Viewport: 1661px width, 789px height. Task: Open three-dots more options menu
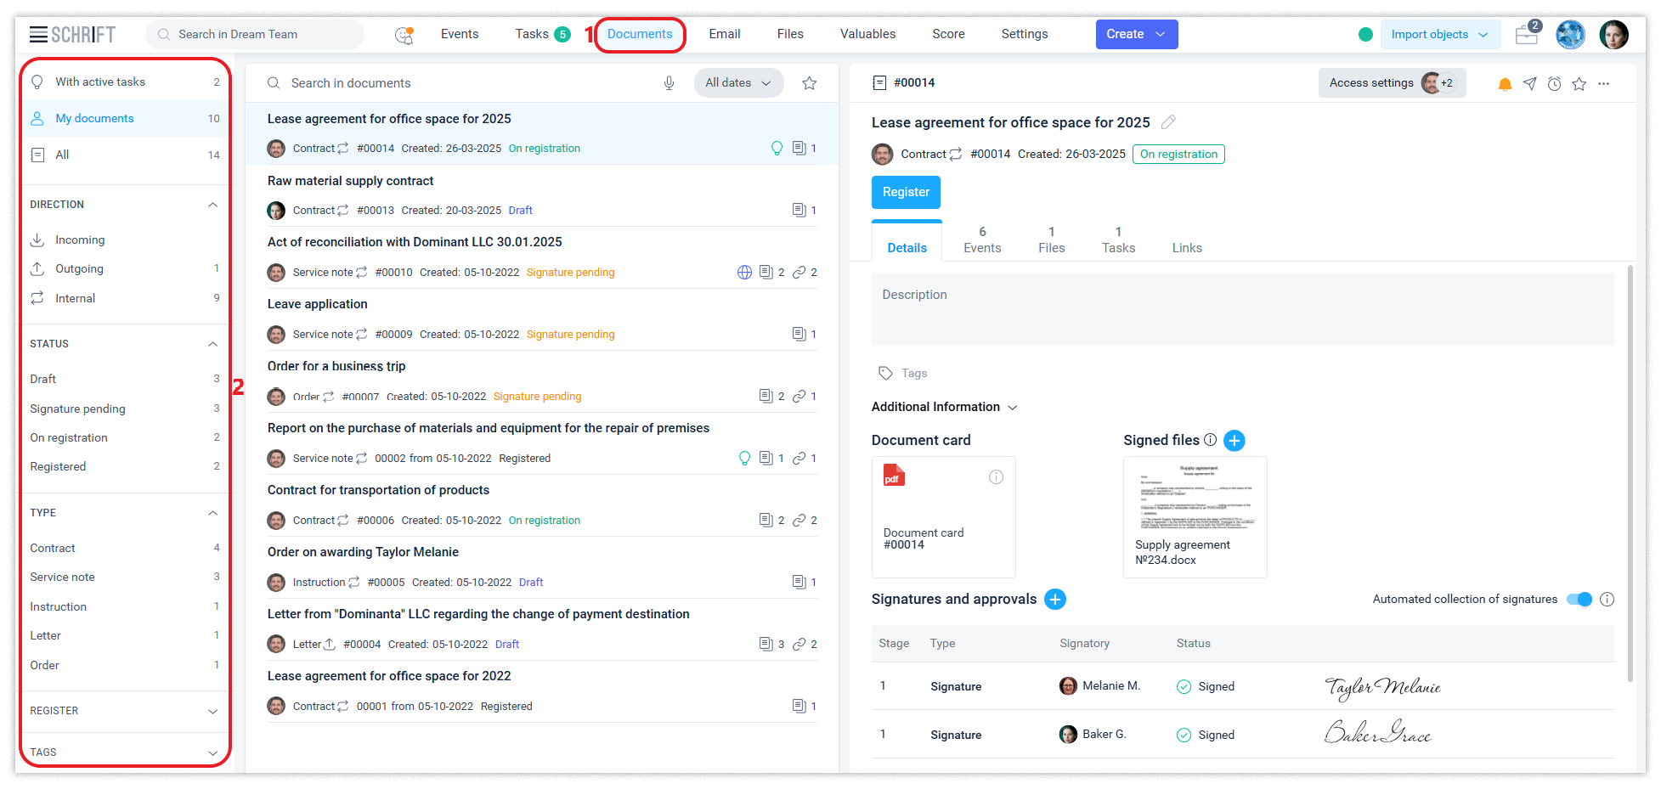[x=1603, y=84]
